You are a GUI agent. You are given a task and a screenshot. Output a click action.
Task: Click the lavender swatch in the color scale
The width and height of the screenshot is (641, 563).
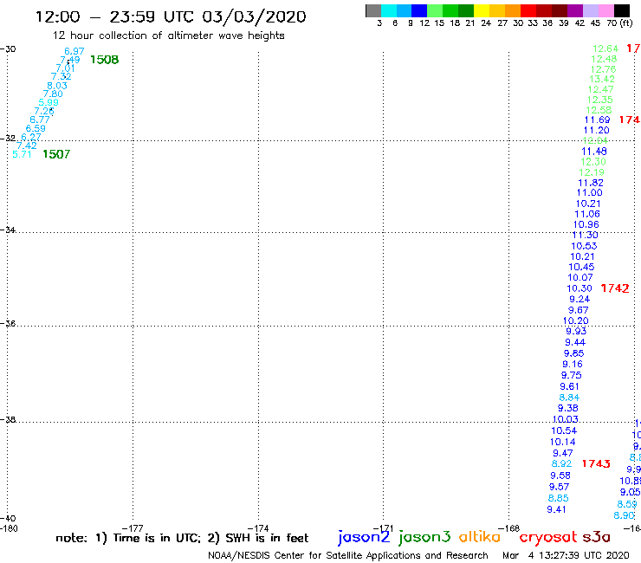590,10
